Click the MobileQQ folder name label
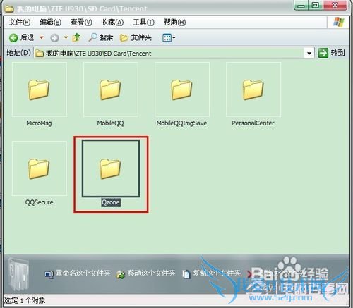 click(110, 123)
